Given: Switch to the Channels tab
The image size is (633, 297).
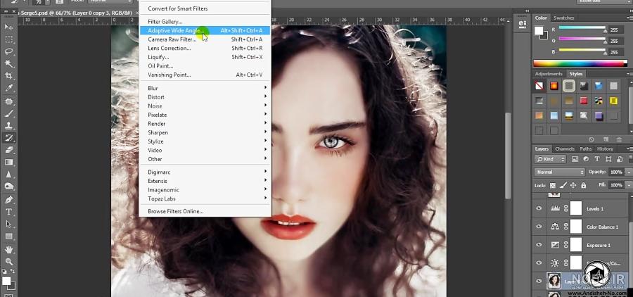Looking at the screenshot, I should 565,148.
